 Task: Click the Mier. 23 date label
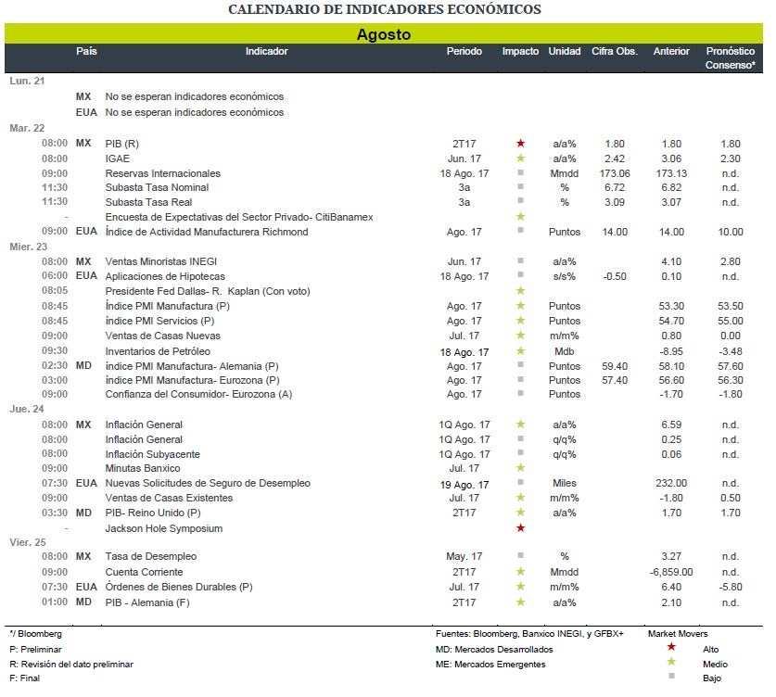28,247
